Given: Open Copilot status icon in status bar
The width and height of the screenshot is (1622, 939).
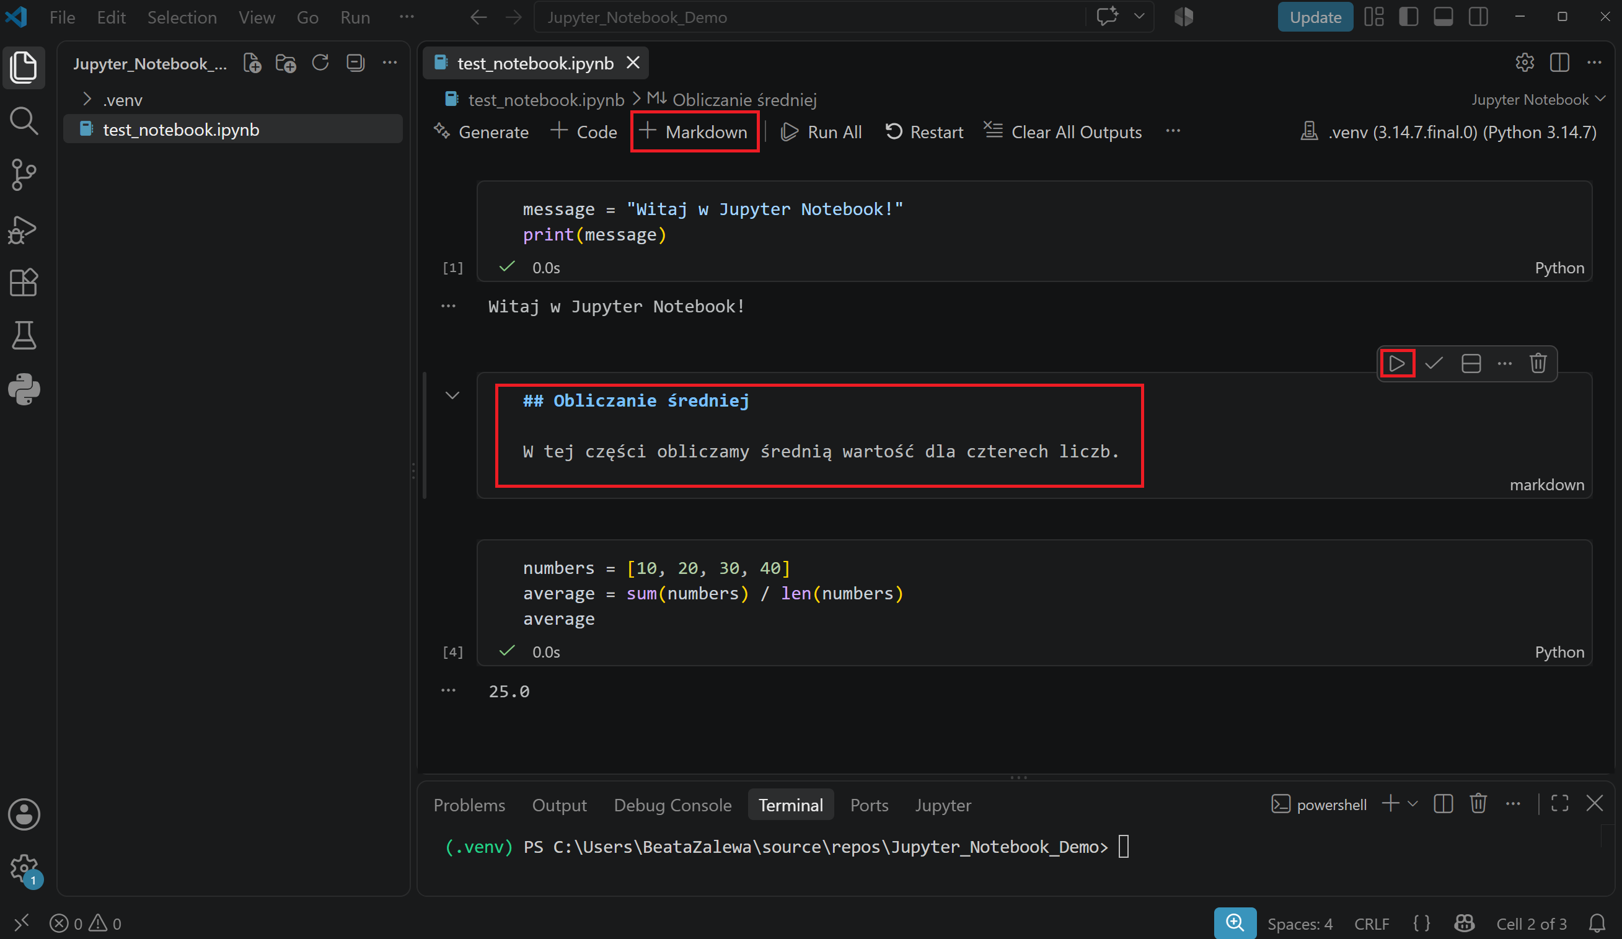Looking at the screenshot, I should (x=1465, y=924).
